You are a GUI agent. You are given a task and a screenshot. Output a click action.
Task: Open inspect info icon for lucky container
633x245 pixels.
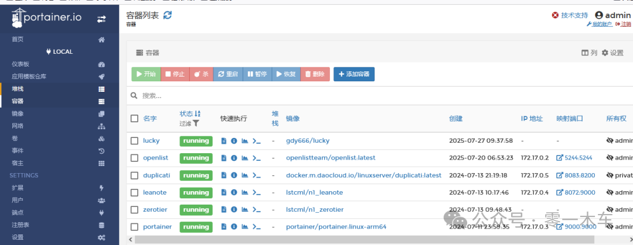234,141
